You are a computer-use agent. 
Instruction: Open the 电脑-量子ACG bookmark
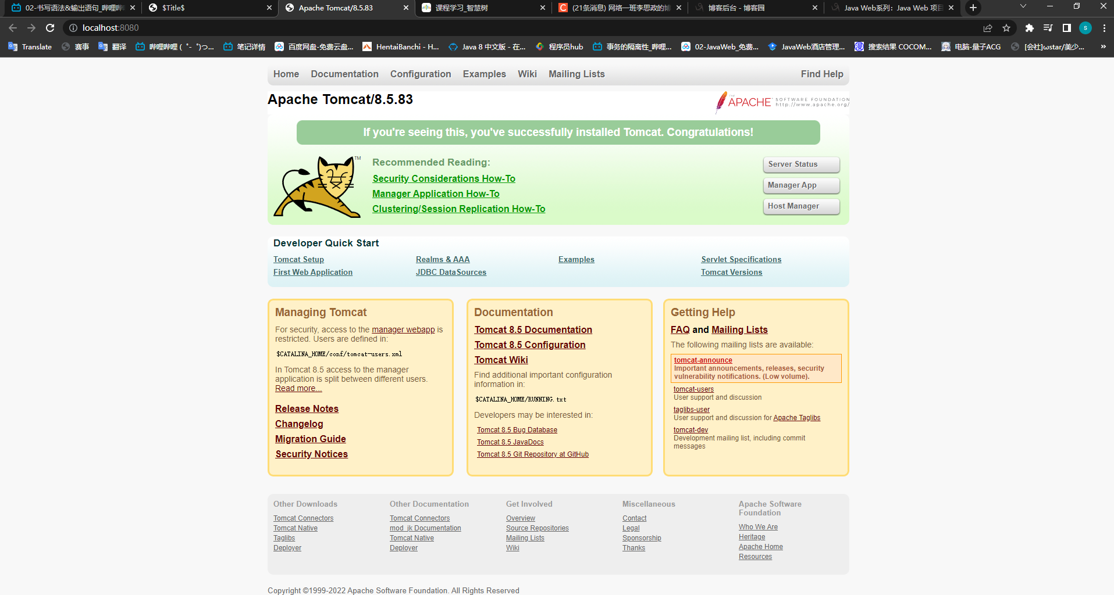coord(971,47)
